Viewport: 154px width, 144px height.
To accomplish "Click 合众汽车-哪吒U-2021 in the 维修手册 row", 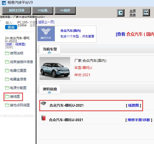I will tap(66, 120).
